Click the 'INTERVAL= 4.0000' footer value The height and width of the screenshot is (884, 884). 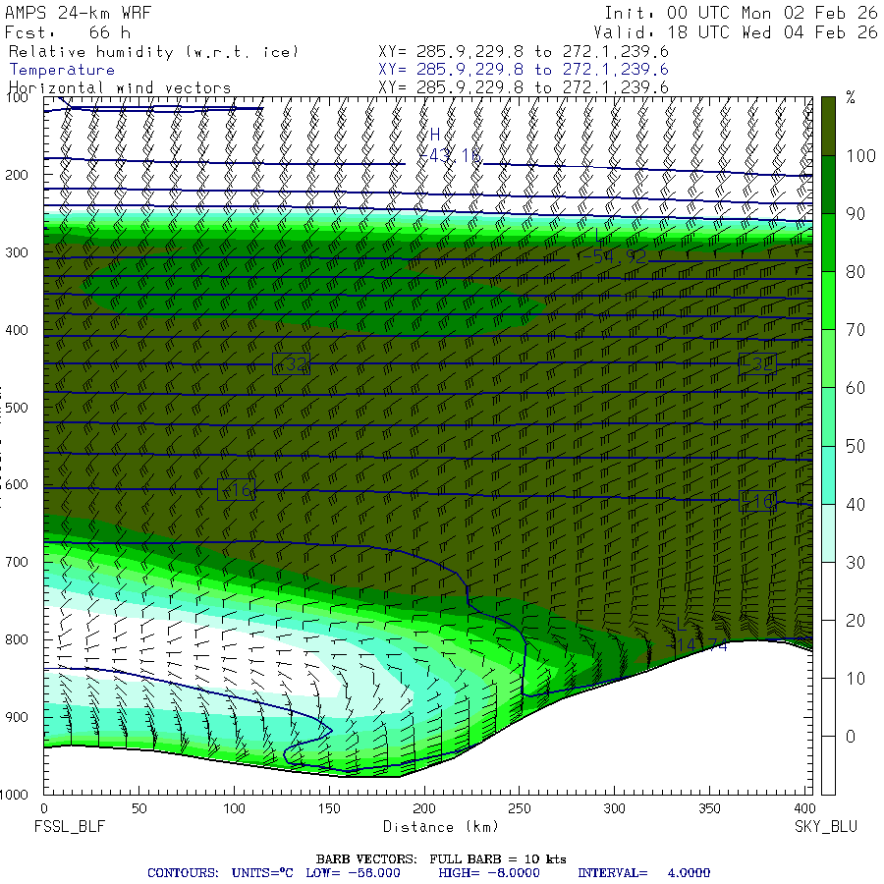pyautogui.click(x=643, y=873)
